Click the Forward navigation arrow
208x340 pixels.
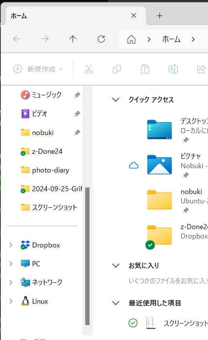pos(45,39)
